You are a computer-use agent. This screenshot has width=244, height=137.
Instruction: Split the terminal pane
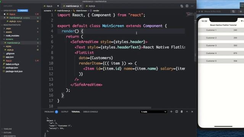coord(177,112)
